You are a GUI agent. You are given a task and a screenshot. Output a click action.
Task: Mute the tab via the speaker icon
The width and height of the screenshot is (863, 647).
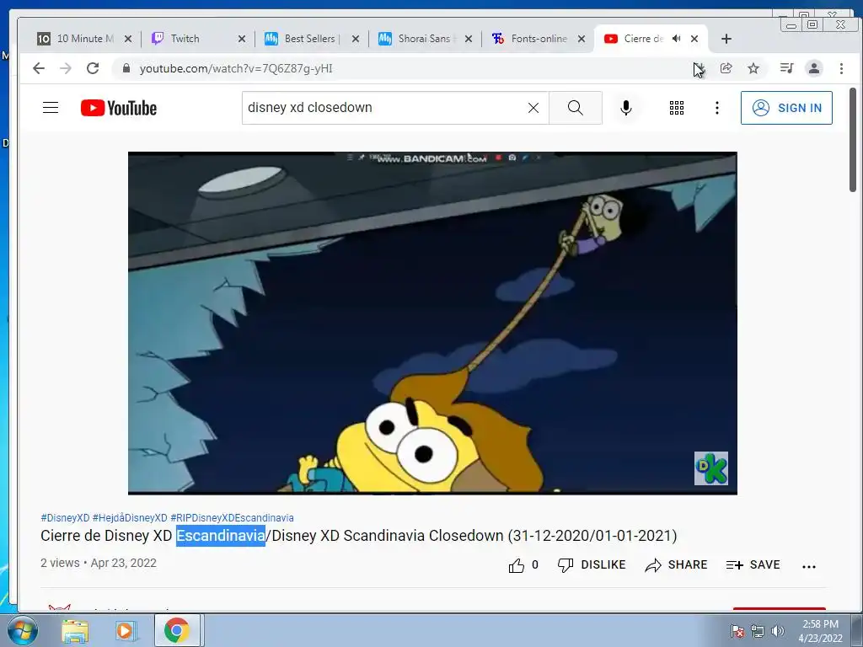(677, 39)
